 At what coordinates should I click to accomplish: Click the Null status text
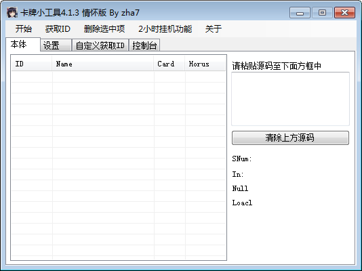point(240,188)
